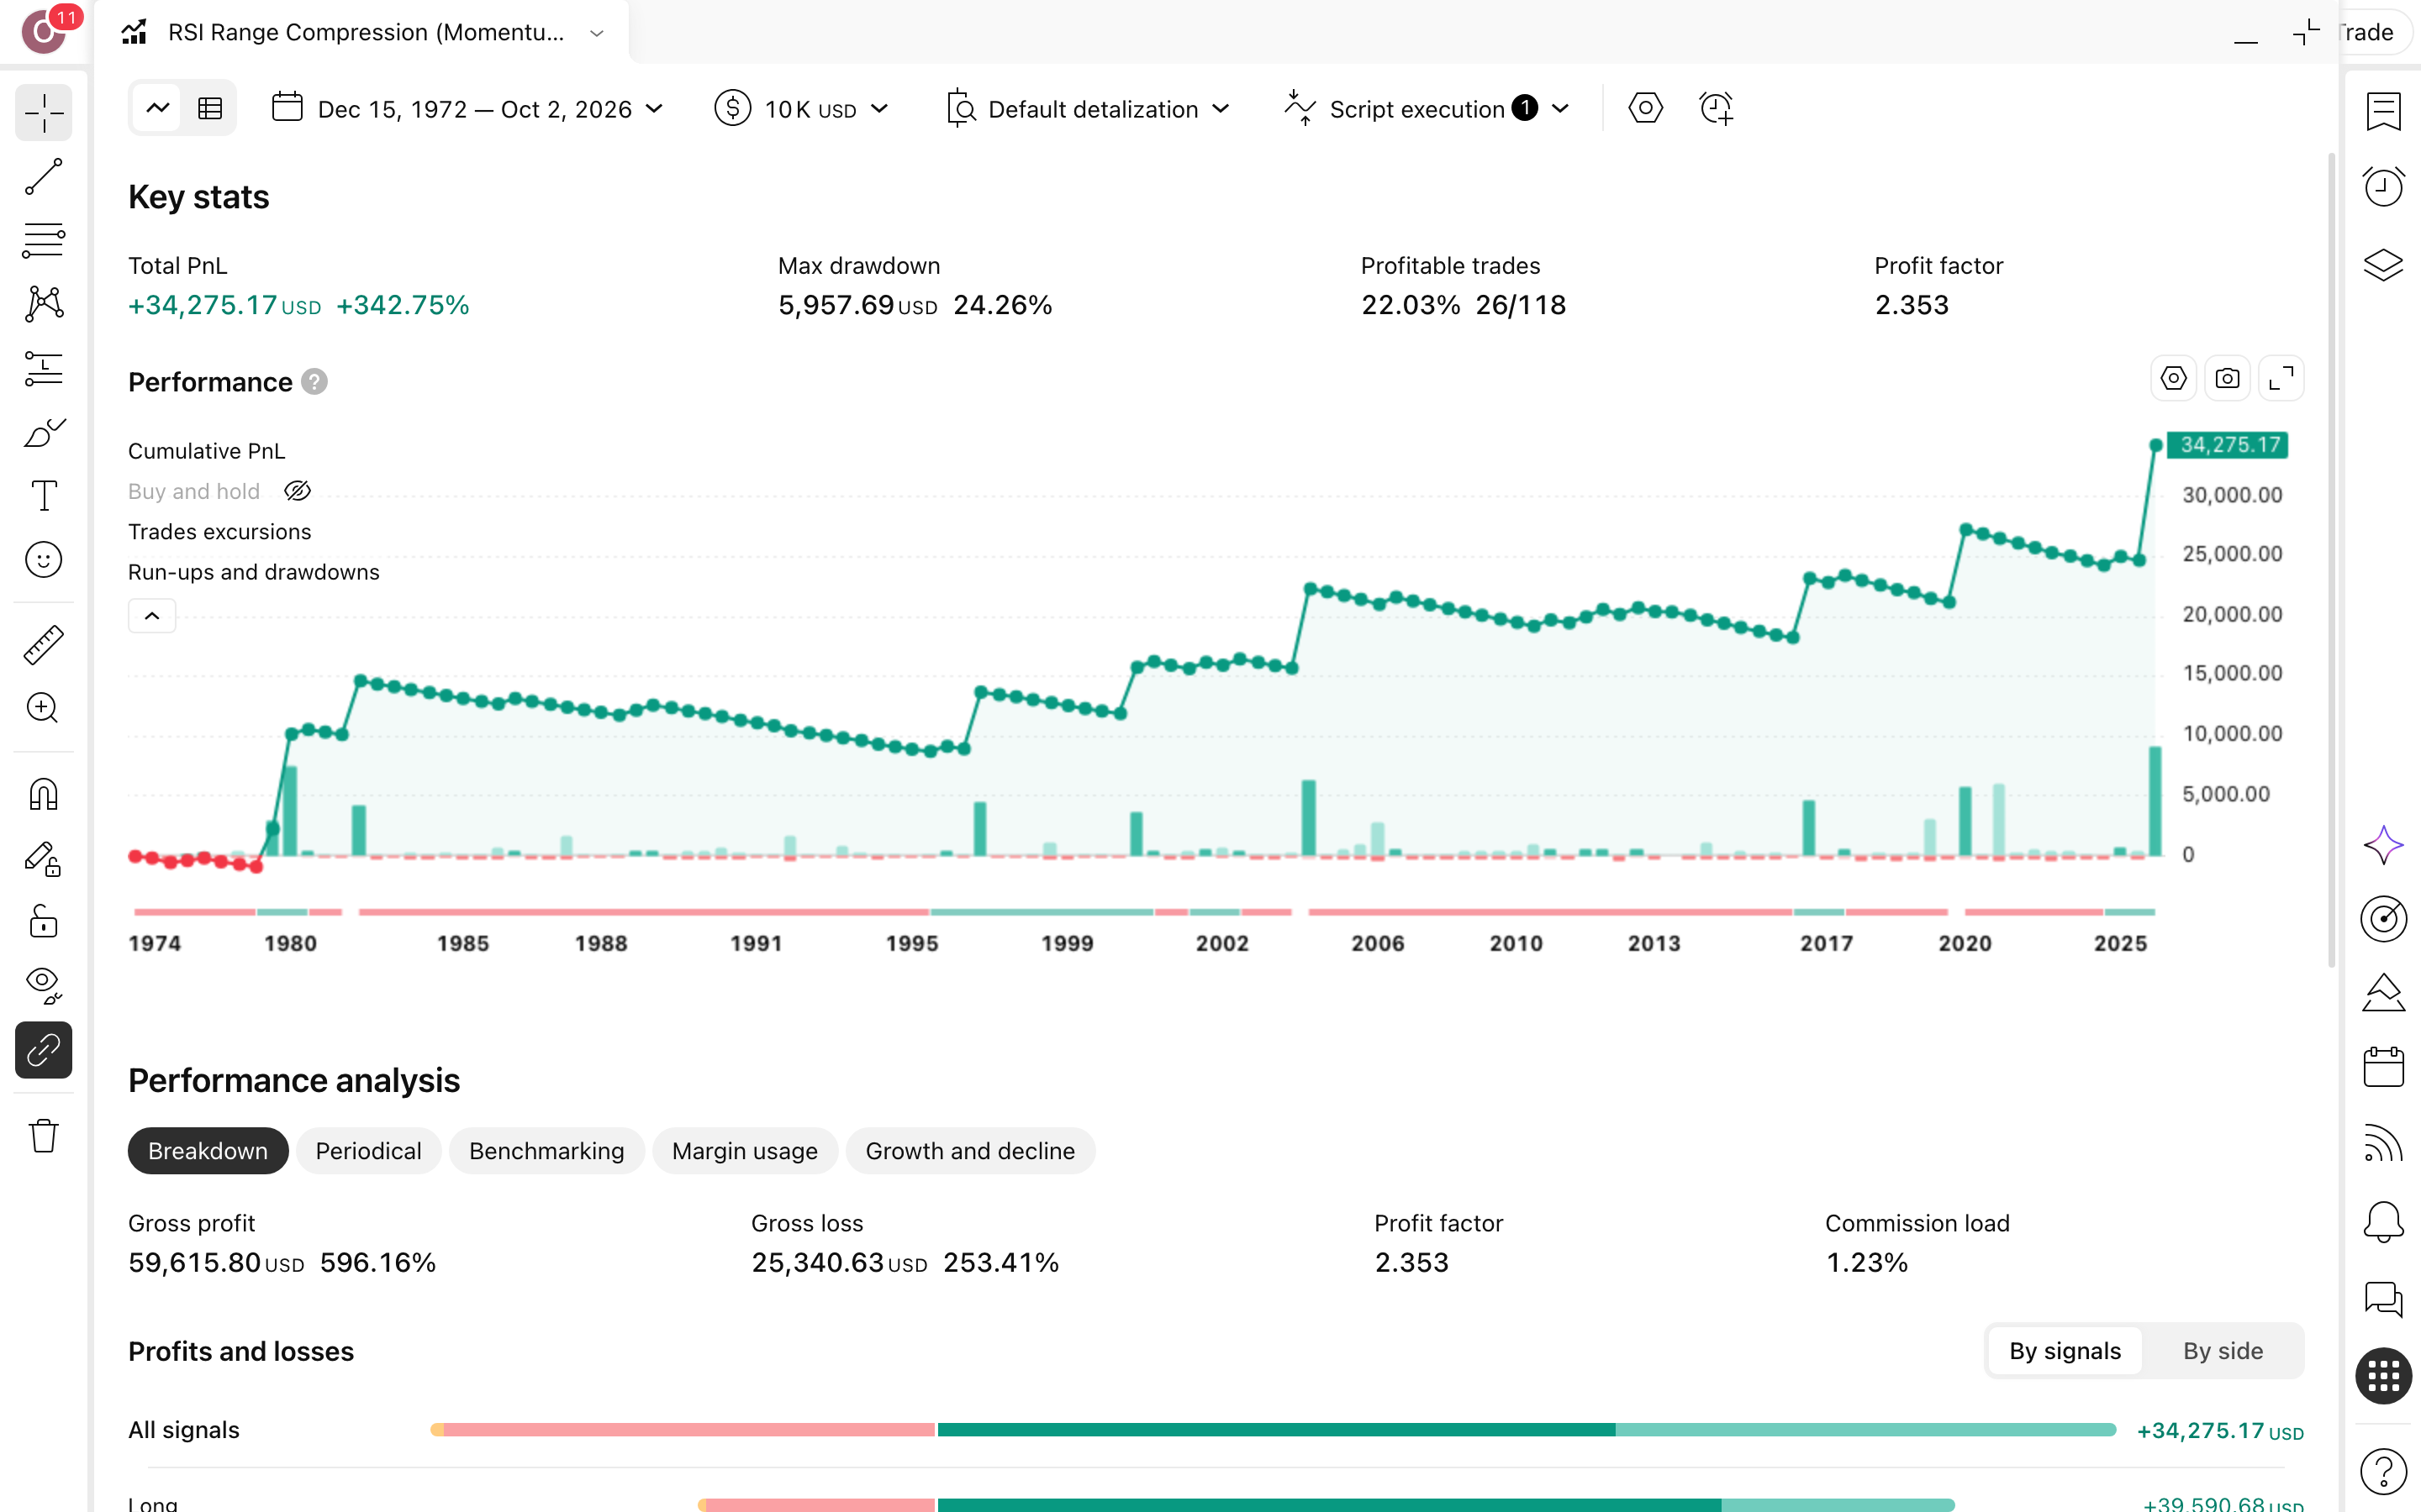Show the hidden Buy and hold series
The height and width of the screenshot is (1512, 2421).
297,491
